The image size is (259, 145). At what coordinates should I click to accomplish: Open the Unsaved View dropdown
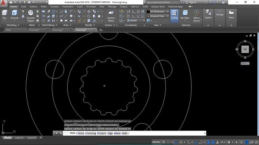pyautogui.click(x=158, y=16)
